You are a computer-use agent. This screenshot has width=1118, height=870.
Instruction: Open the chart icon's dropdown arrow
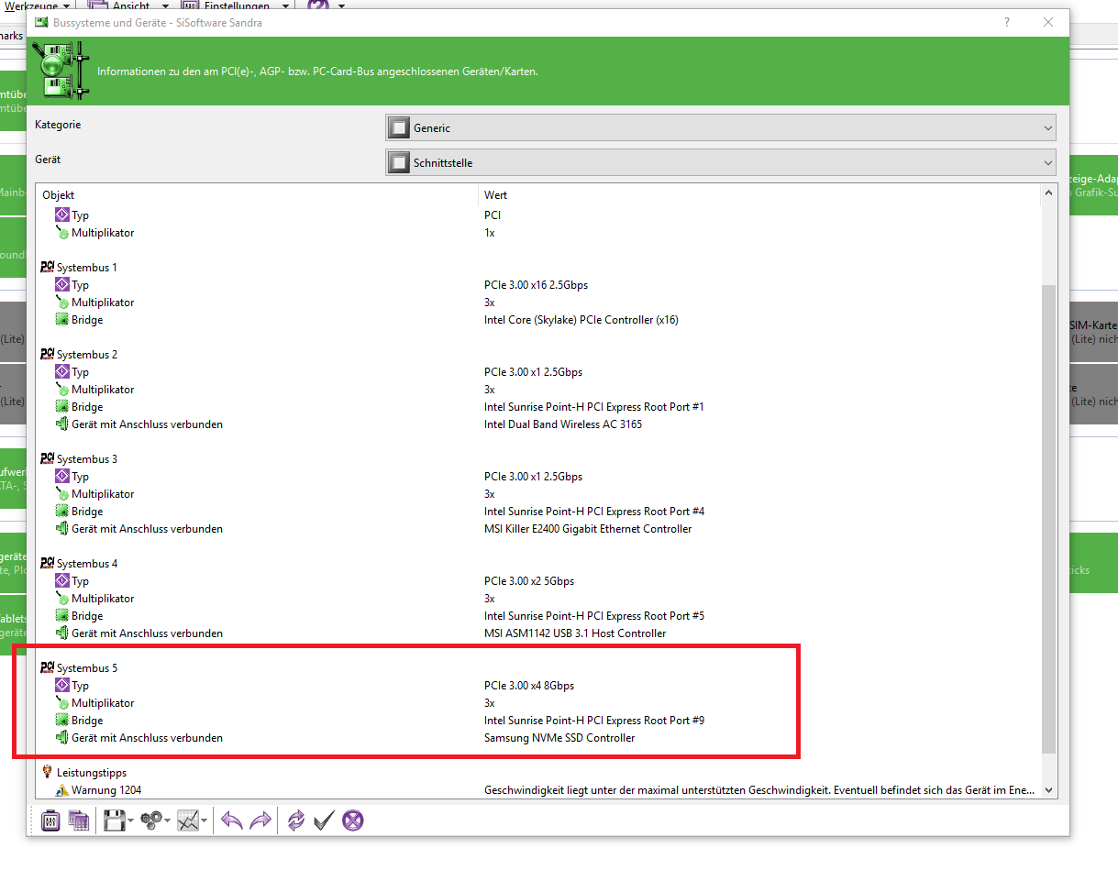(204, 821)
